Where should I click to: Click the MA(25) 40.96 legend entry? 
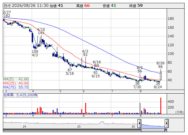[16, 83]
